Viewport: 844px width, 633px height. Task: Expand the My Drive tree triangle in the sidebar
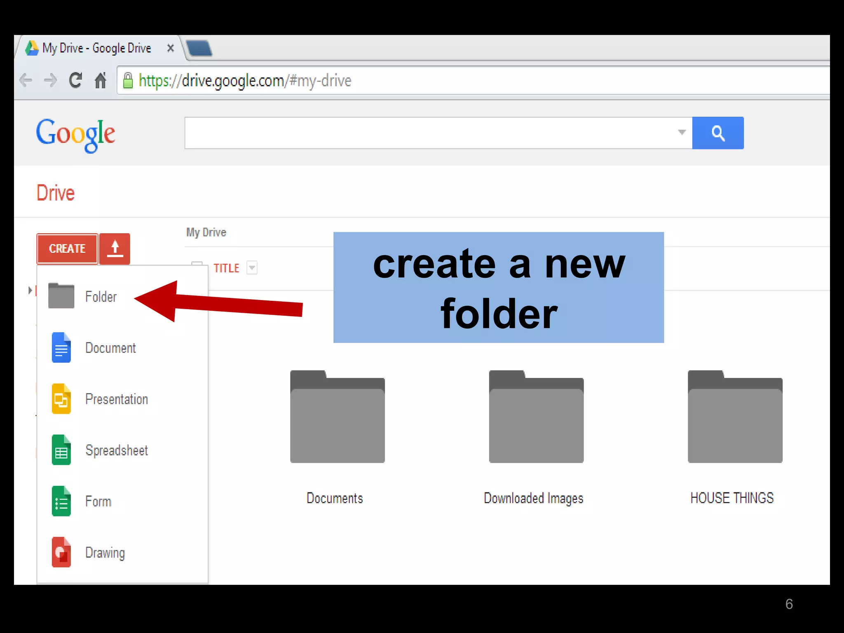30,291
